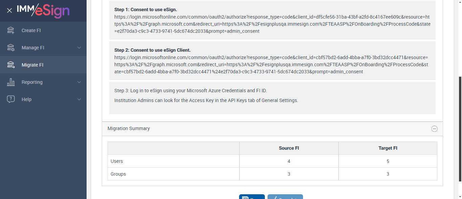Collapse Migration Summary with the minus icon
Image resolution: width=462 pixels, height=199 pixels.
click(434, 129)
